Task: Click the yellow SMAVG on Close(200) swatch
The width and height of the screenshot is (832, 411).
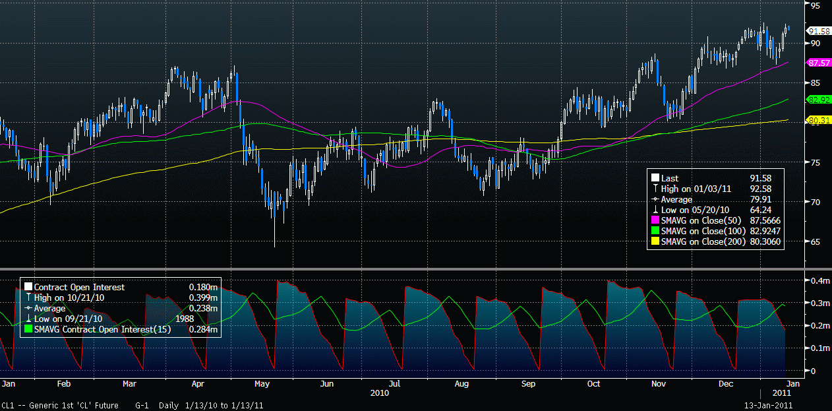Action: [x=655, y=242]
